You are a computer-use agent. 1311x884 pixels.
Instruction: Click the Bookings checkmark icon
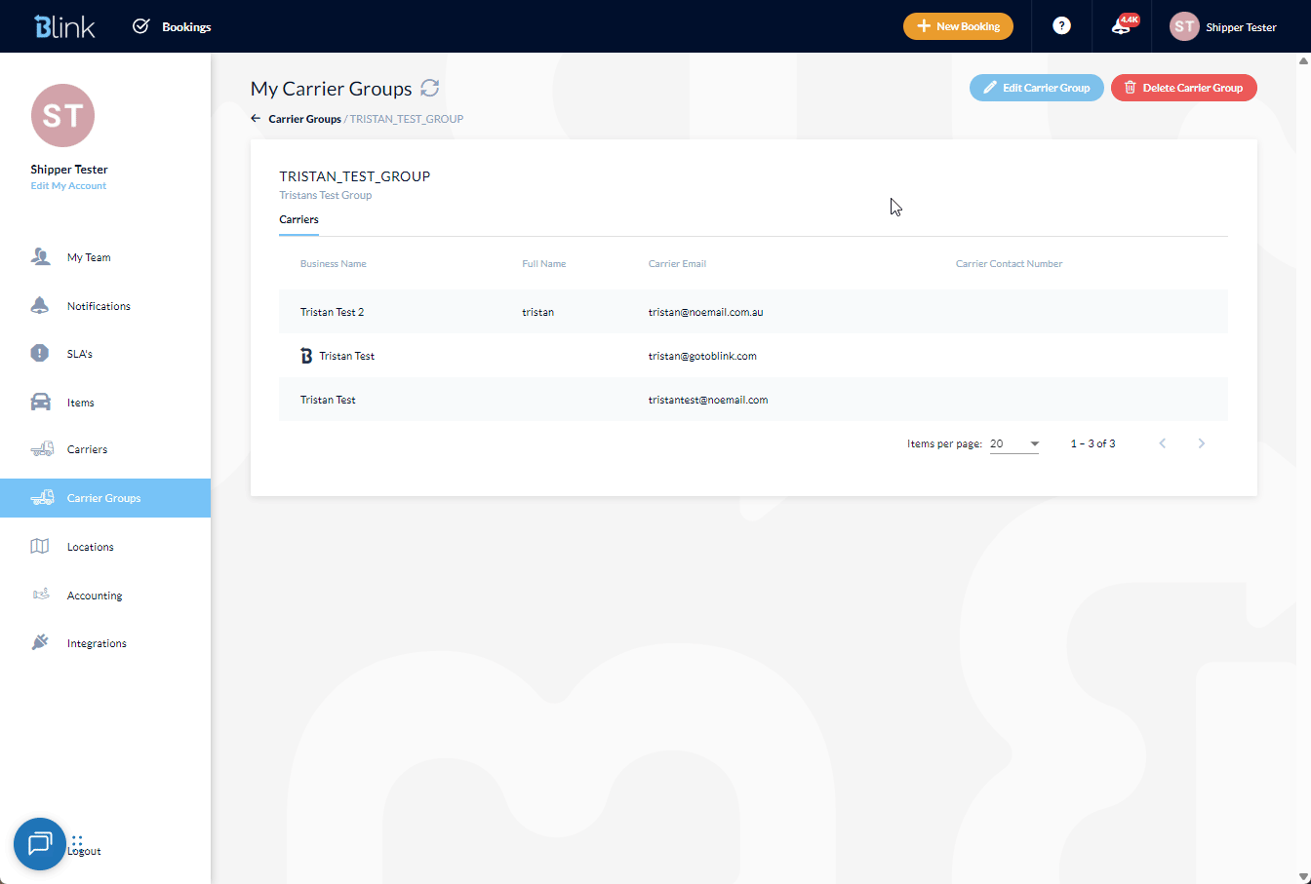[141, 26]
